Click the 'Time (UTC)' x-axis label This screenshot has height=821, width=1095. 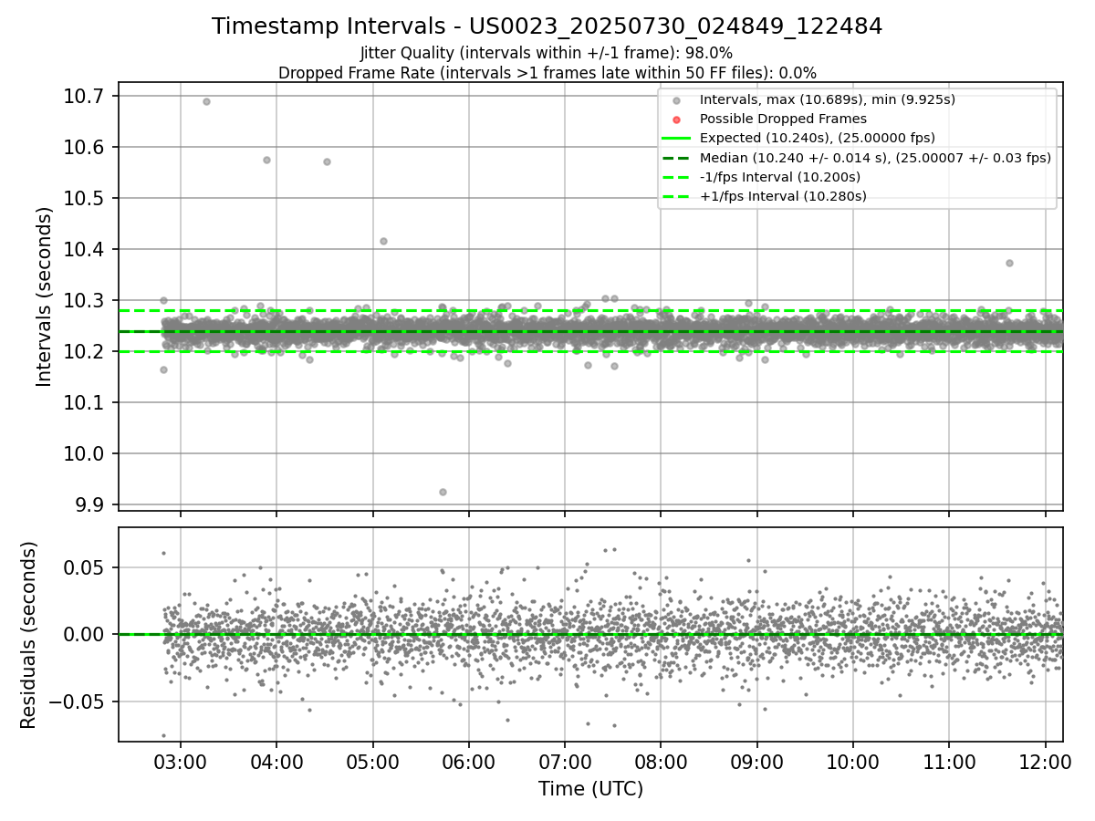(x=590, y=789)
